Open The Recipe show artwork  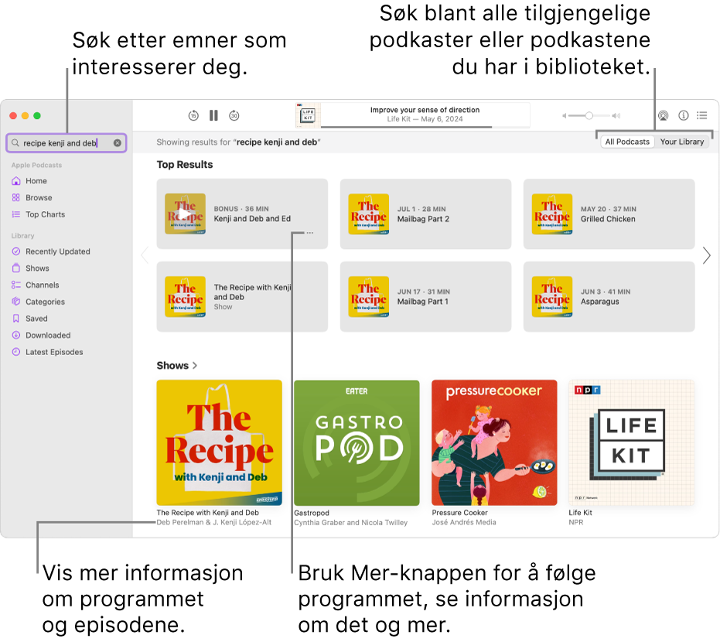pos(219,442)
